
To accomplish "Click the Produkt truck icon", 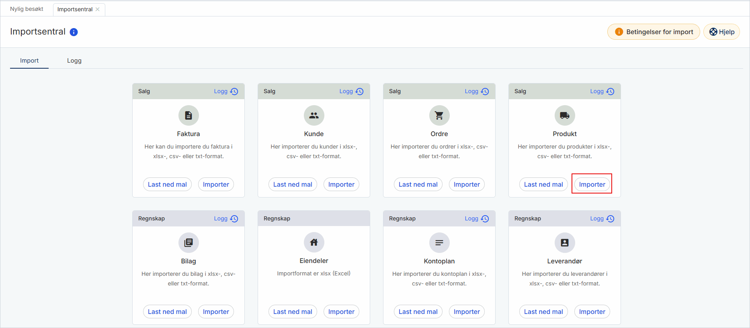I will pyautogui.click(x=565, y=116).
